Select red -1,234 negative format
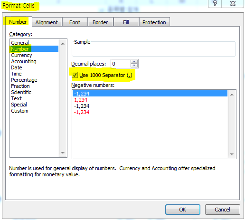The image size is (245, 220). click(x=150, y=112)
